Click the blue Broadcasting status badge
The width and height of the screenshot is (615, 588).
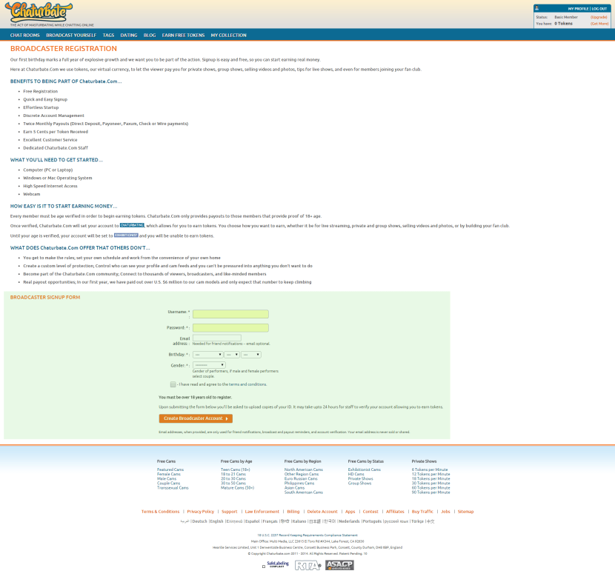[132, 225]
